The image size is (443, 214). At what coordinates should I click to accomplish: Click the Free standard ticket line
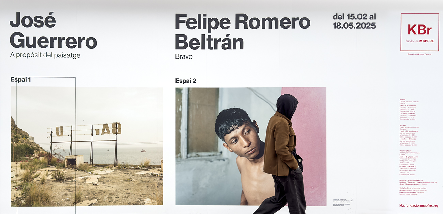[x=411, y=192]
